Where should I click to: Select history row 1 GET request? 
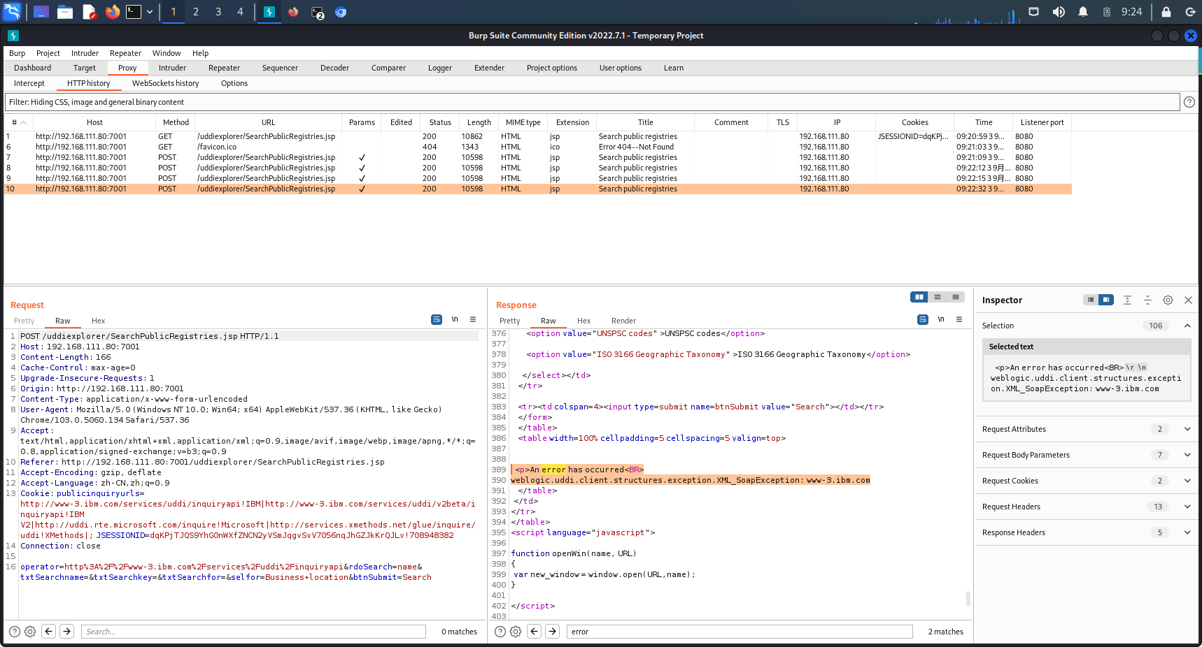(x=537, y=136)
